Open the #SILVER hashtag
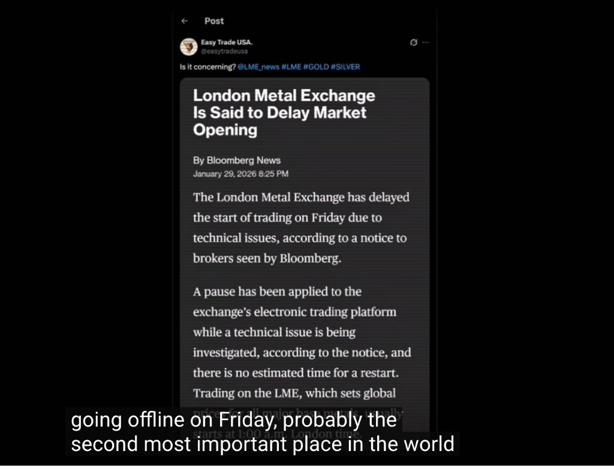The image size is (614, 469). 349,66
